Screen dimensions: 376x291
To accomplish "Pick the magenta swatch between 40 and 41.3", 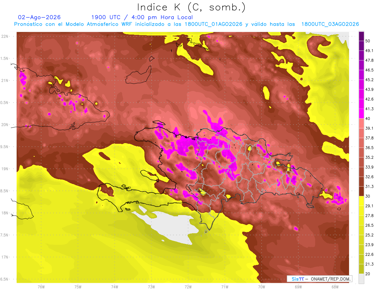I will (361, 114).
